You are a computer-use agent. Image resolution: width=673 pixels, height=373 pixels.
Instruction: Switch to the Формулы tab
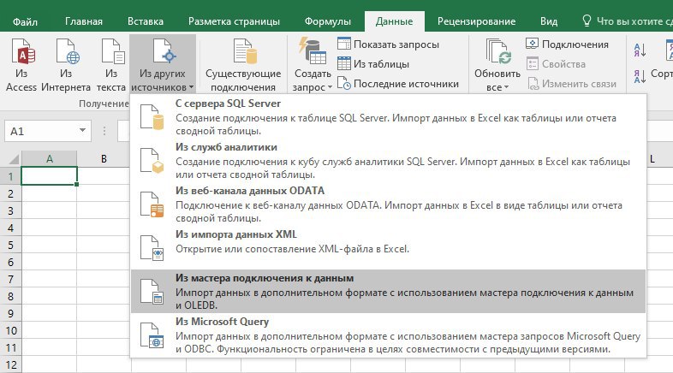tap(327, 21)
